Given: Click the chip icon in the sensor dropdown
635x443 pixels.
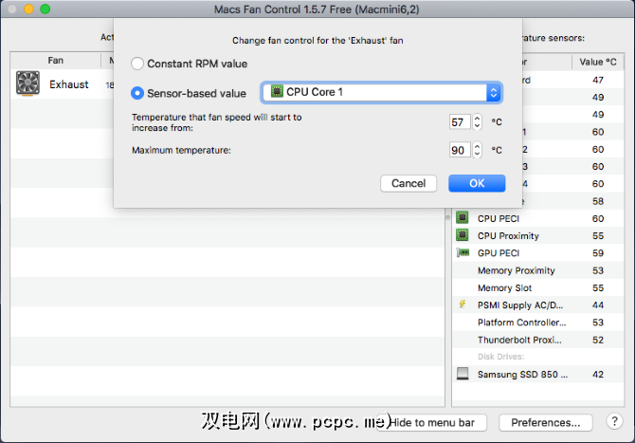Looking at the screenshot, I should point(277,91).
